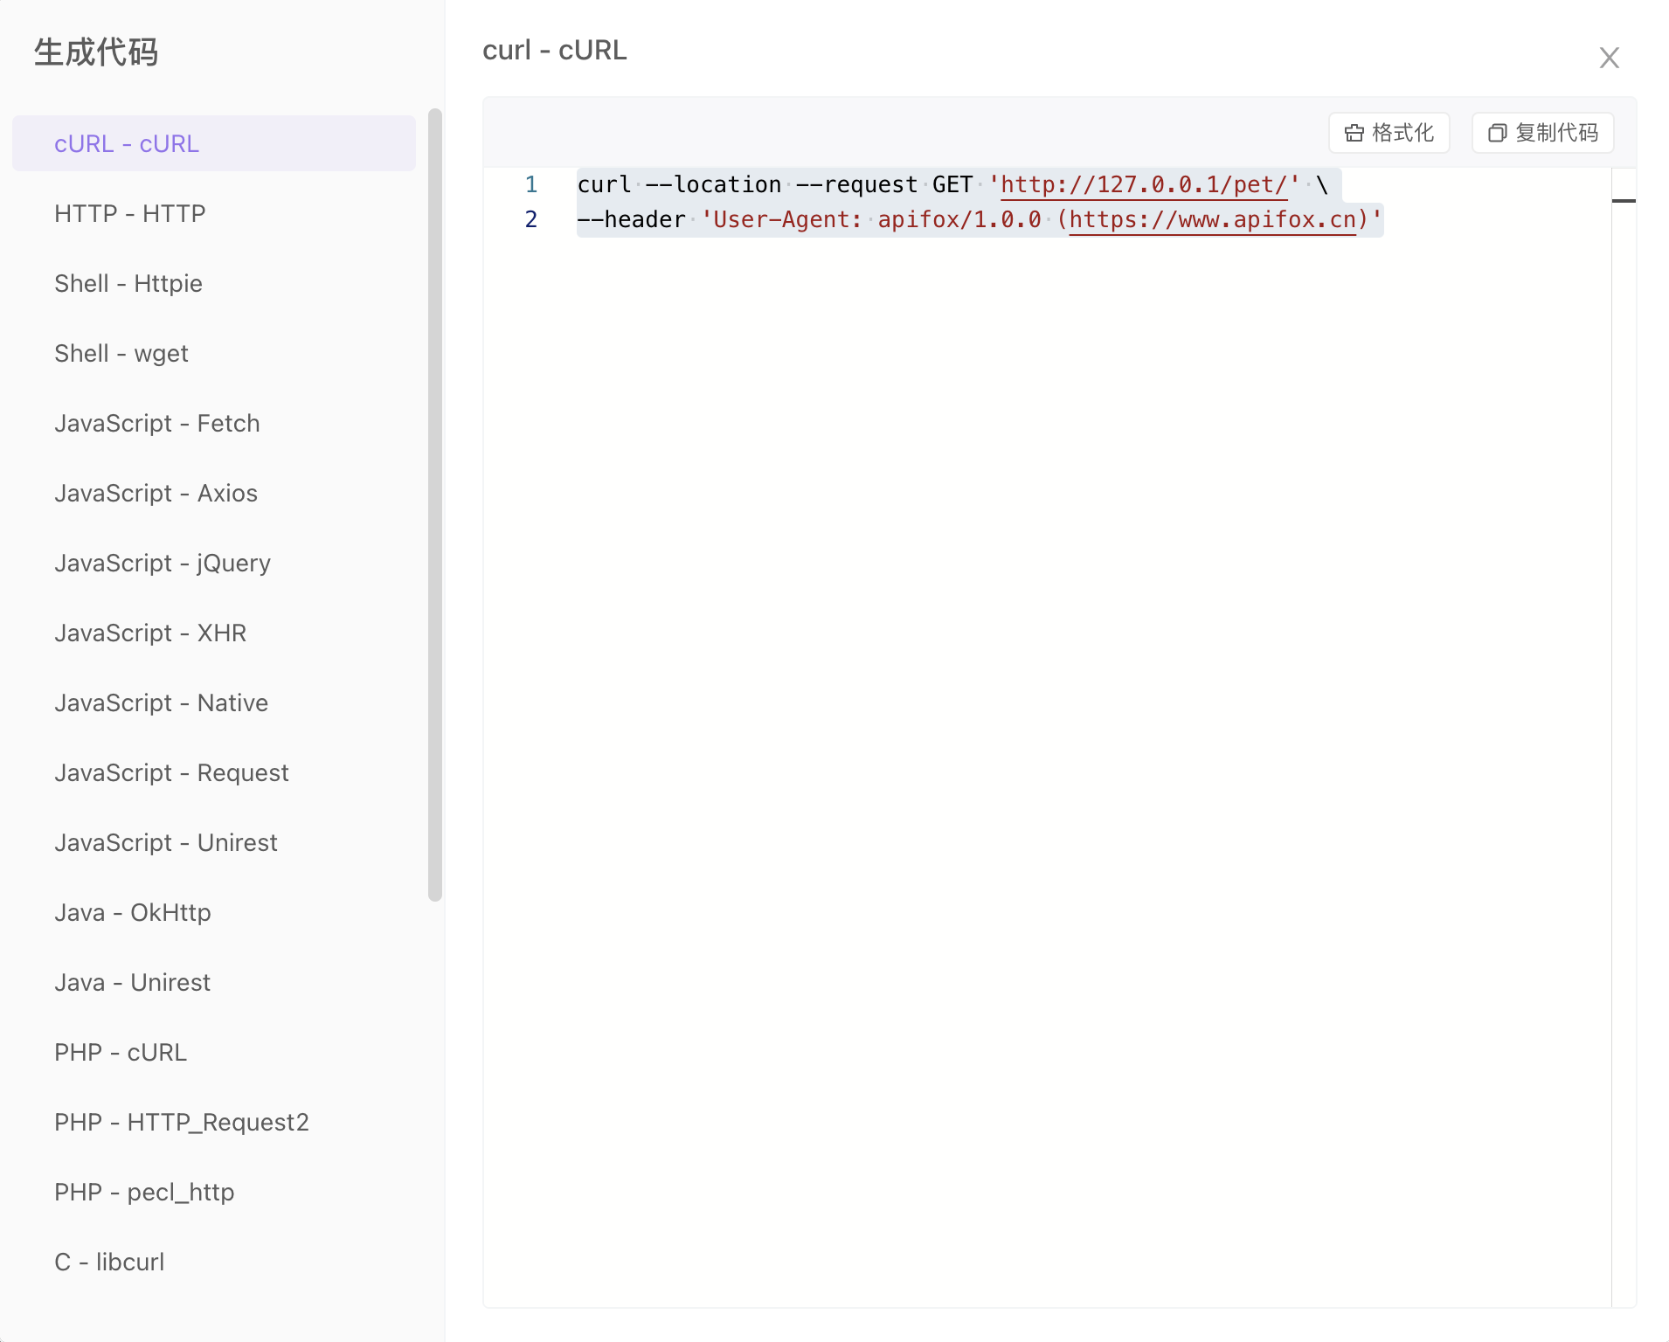Image resolution: width=1669 pixels, height=1342 pixels.
Task: Close the generate code dialog
Action: pyautogui.click(x=1609, y=58)
